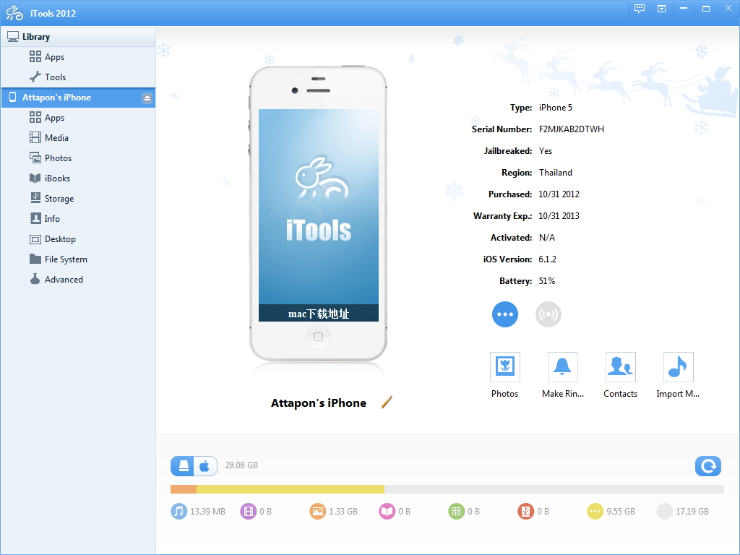740x555 pixels.
Task: Click the pink books storage icon
Action: 387,511
